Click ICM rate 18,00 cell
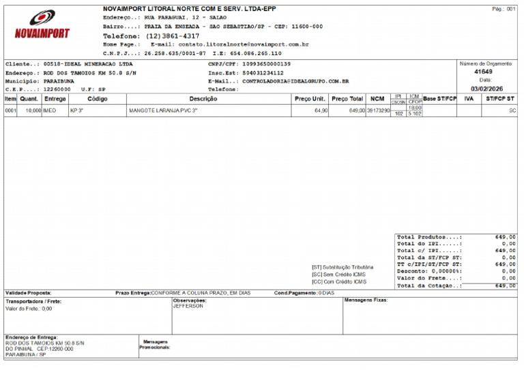Image resolution: width=524 pixels, height=370 pixels. (x=415, y=108)
